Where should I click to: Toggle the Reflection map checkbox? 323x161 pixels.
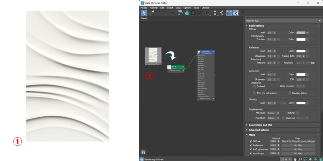[x=251, y=145]
